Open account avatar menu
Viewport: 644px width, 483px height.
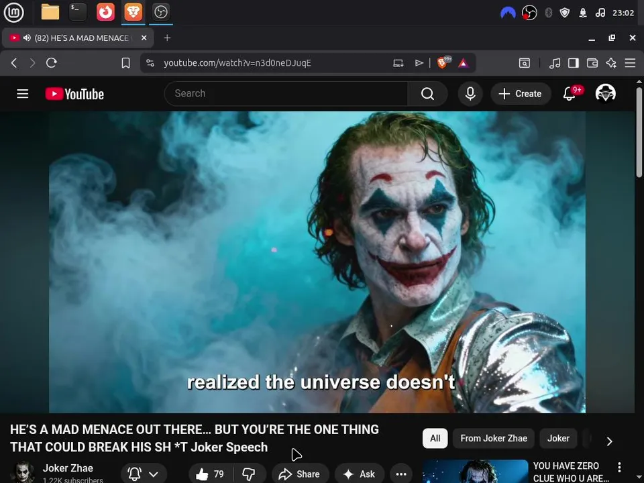605,93
